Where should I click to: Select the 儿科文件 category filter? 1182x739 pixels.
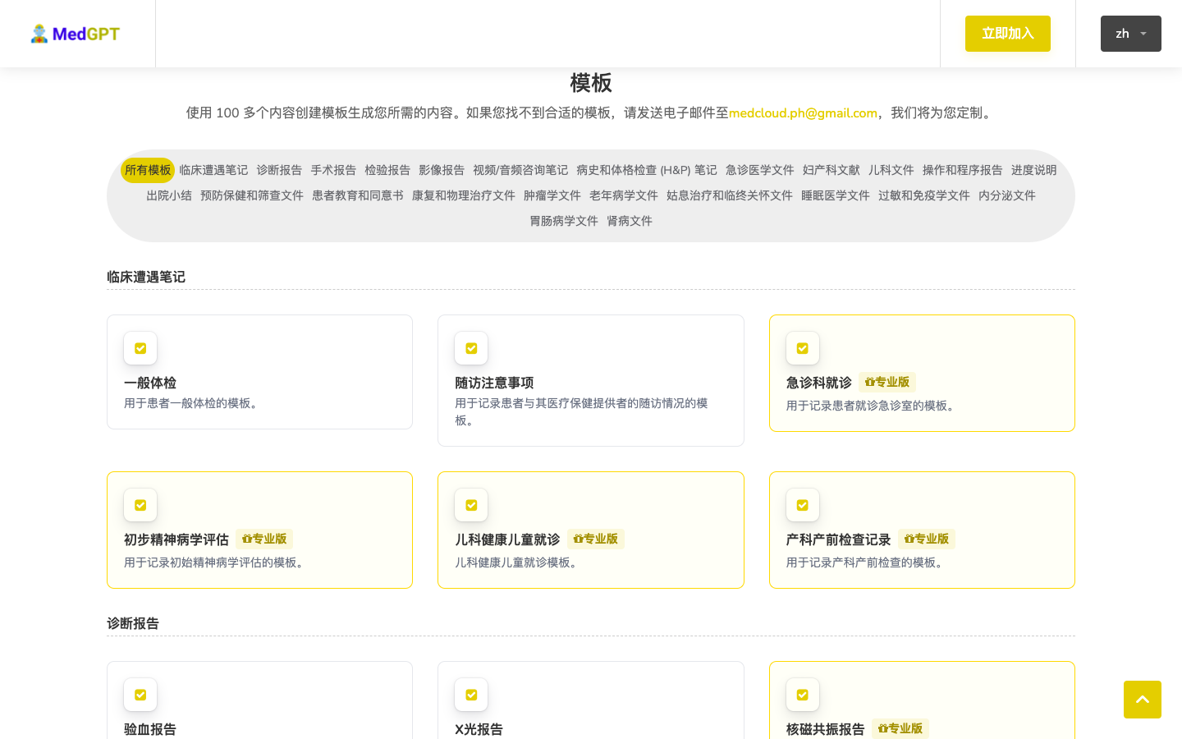(891, 170)
